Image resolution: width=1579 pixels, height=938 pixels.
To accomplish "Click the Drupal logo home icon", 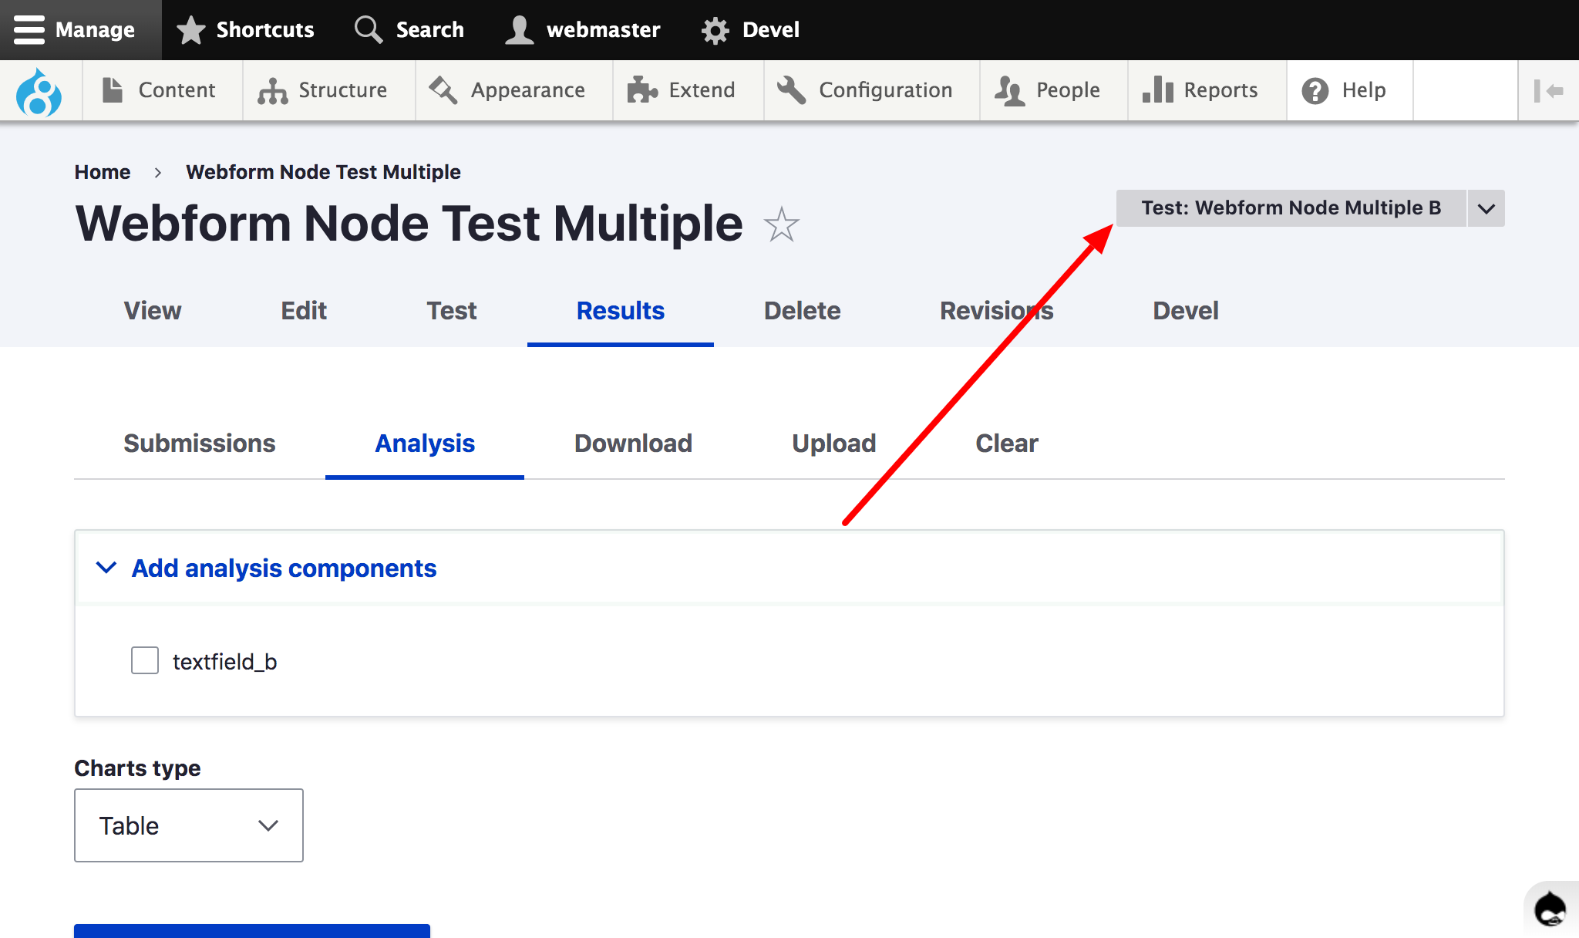I will [x=39, y=92].
